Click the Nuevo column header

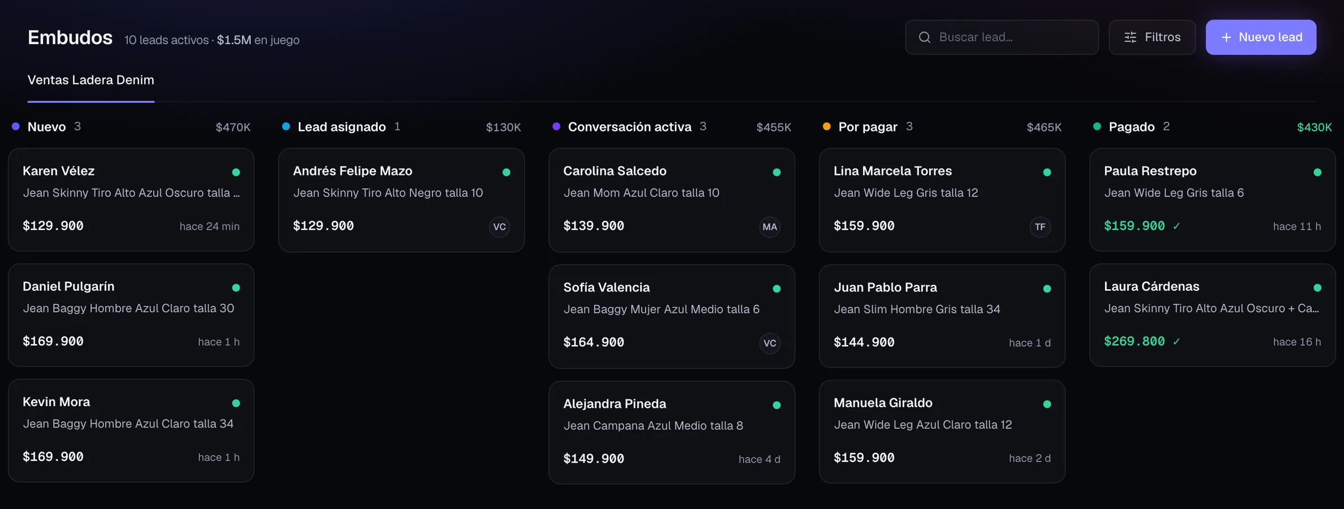(46, 127)
